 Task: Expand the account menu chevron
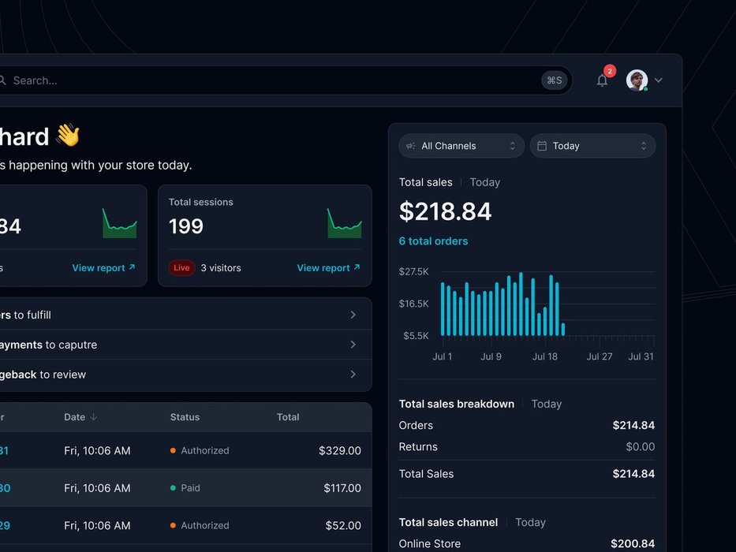click(x=659, y=80)
